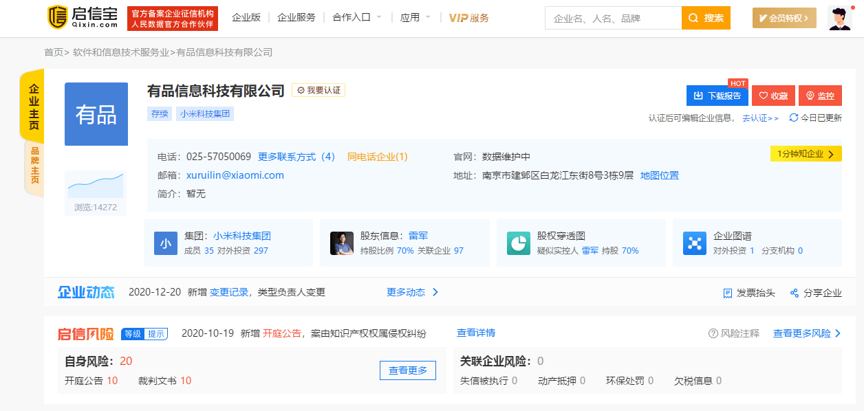
Task: Open 雷军 link next to 疑似实控人
Action: click(590, 251)
